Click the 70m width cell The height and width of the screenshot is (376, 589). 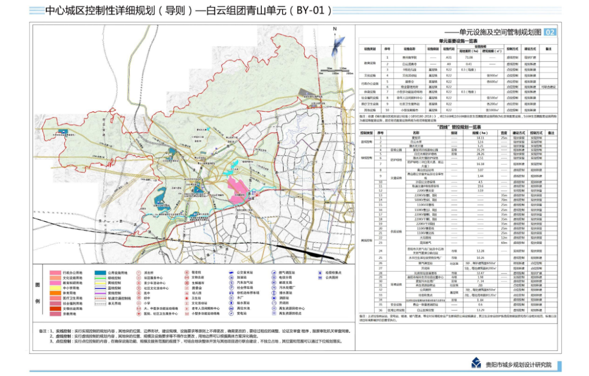point(504,200)
